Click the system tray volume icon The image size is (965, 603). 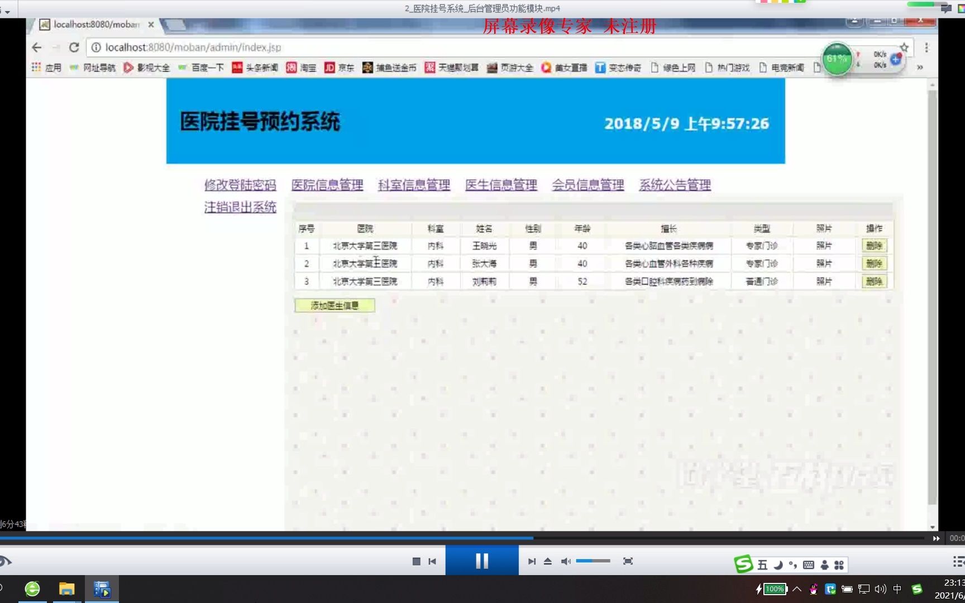coord(881,589)
